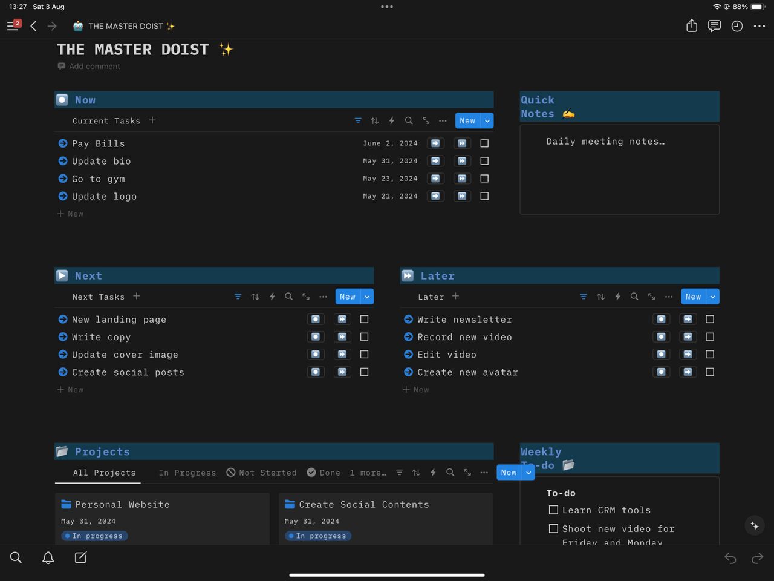The height and width of the screenshot is (581, 774).
Task: Open Current Tasks database full page
Action: click(426, 121)
